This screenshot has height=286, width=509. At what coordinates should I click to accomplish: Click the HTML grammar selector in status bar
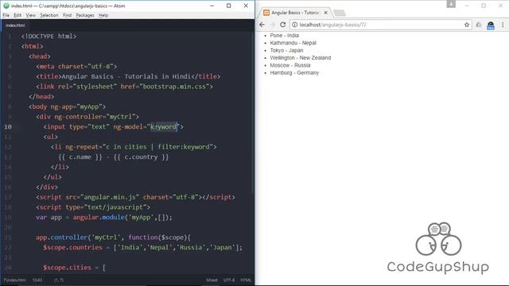click(246, 280)
